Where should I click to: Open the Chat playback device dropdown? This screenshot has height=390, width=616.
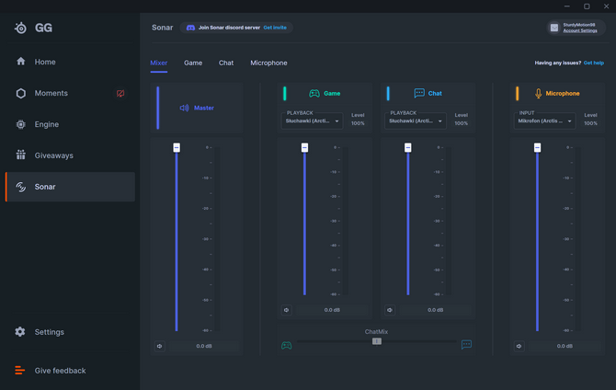click(416, 120)
